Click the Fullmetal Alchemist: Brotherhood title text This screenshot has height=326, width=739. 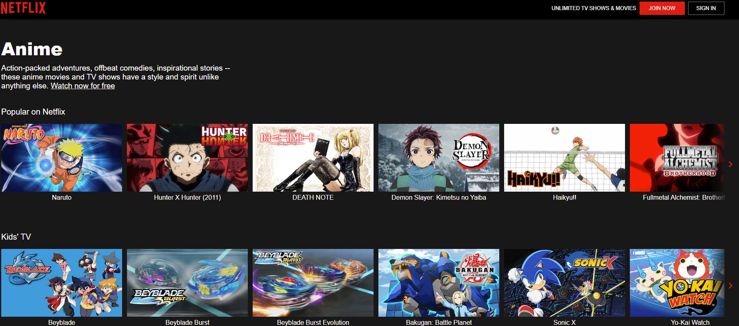pyautogui.click(x=684, y=197)
